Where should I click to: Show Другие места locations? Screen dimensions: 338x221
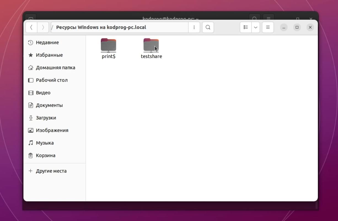point(55,171)
